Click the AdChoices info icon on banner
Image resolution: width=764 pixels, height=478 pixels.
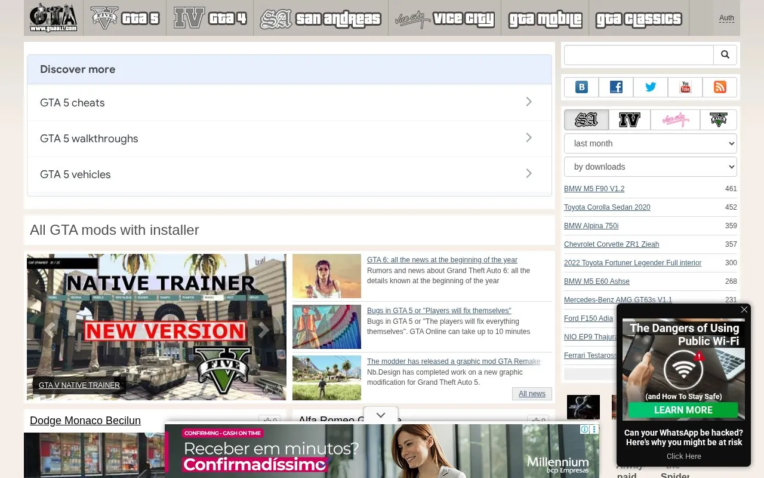tap(585, 430)
